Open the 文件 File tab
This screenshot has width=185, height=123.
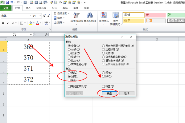click(6, 8)
